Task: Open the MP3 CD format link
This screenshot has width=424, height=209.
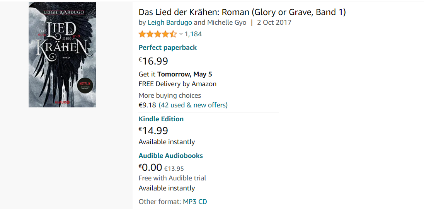Action: (x=195, y=202)
